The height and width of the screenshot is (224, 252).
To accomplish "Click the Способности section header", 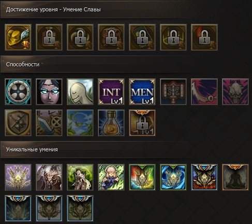I will coord(23,64).
